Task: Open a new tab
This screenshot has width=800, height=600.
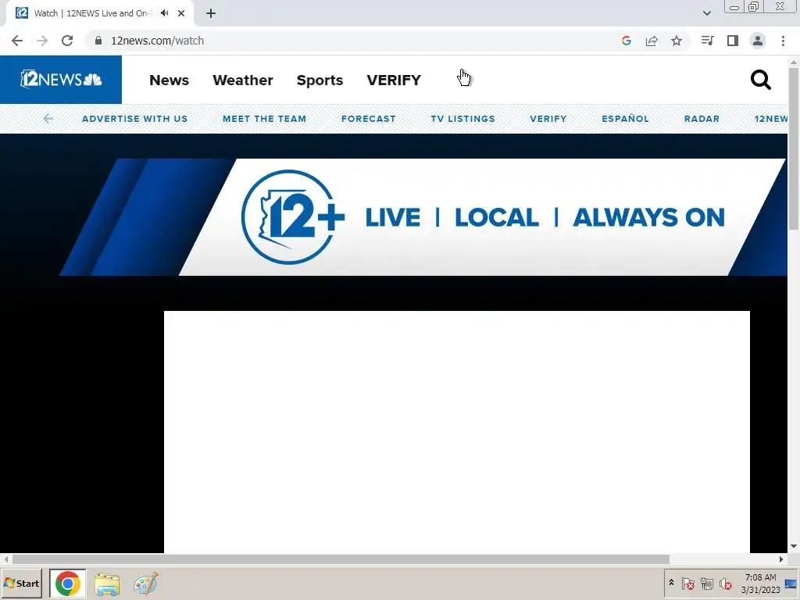Action: [x=211, y=13]
